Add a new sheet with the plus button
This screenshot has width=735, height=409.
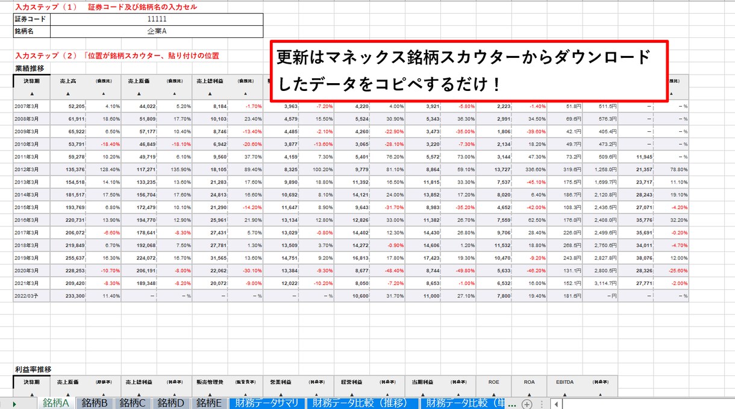click(x=527, y=404)
